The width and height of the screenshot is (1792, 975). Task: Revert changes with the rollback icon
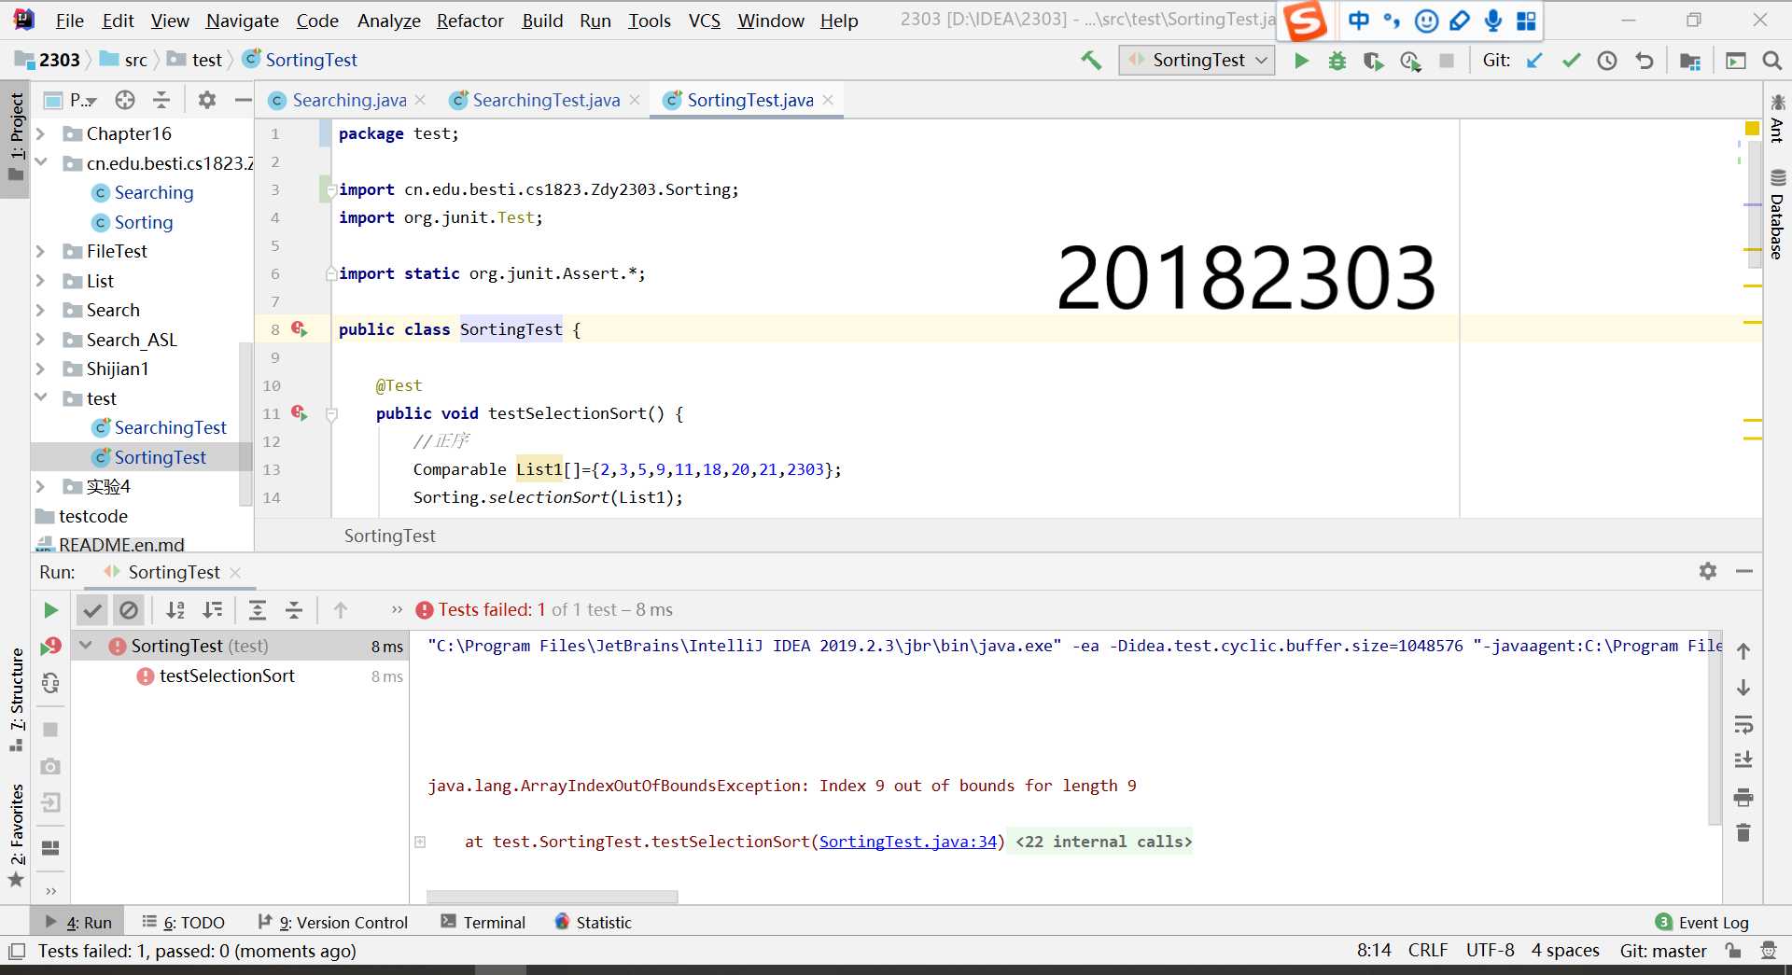tap(1644, 61)
